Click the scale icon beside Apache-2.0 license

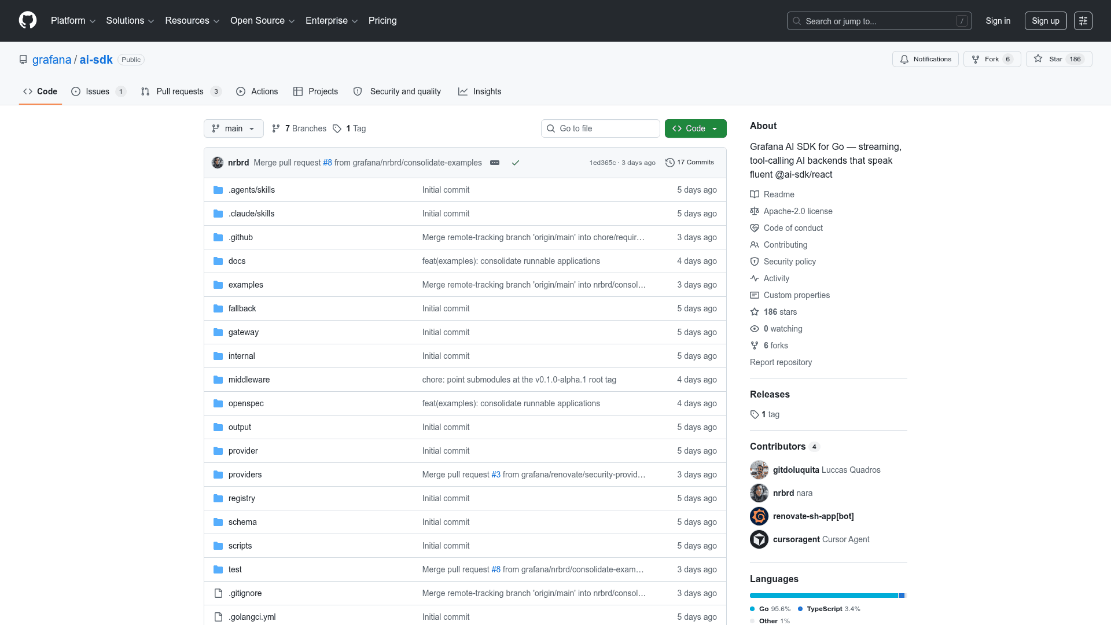point(755,211)
